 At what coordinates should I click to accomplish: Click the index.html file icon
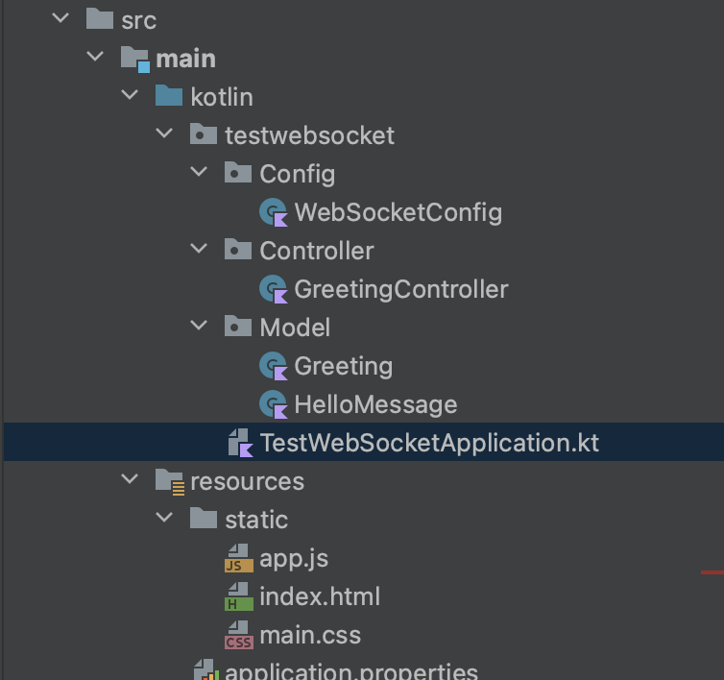[x=237, y=596]
